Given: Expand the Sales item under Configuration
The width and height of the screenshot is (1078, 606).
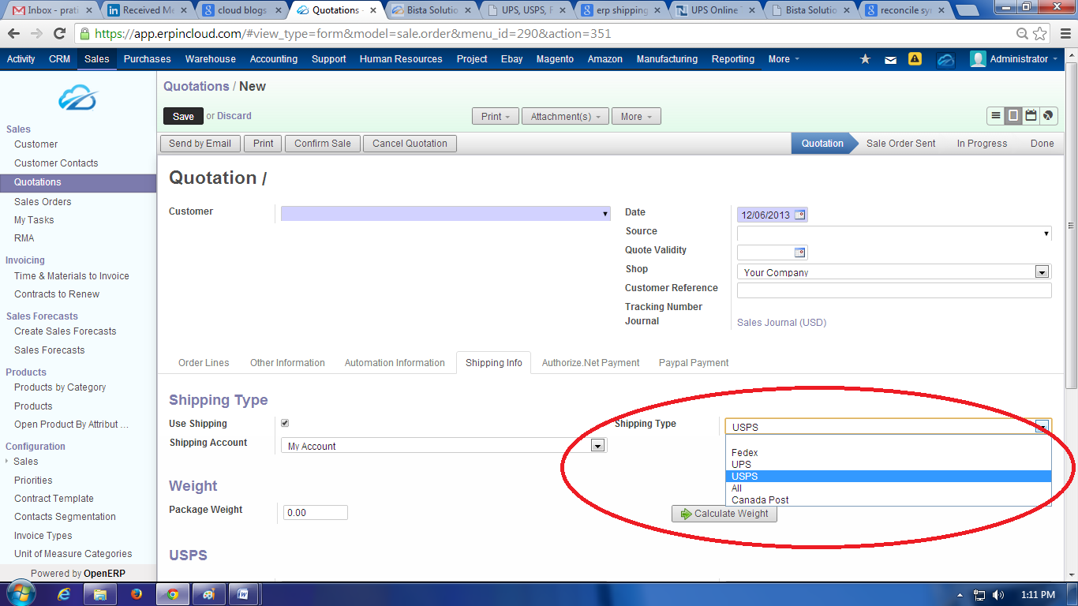Looking at the screenshot, I should (25, 462).
